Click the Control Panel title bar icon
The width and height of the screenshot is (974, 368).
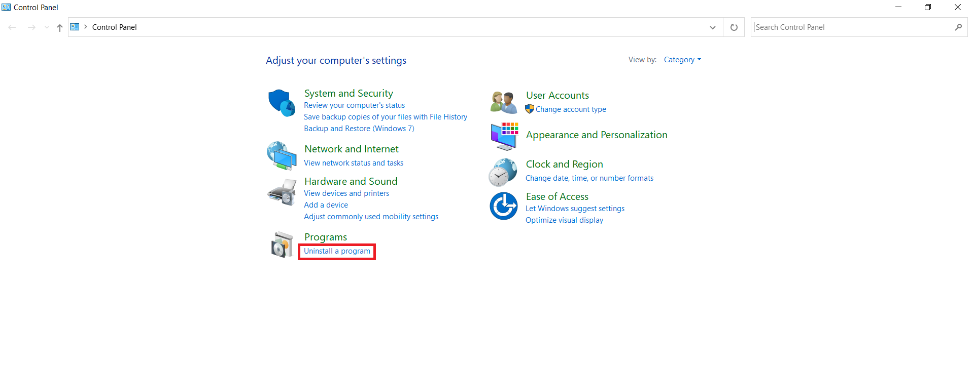tap(6, 7)
